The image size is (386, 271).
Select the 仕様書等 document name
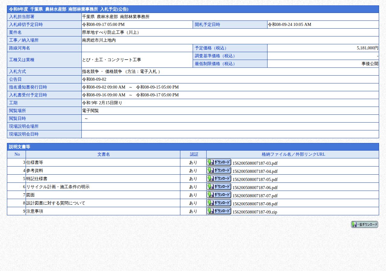(x=35, y=163)
